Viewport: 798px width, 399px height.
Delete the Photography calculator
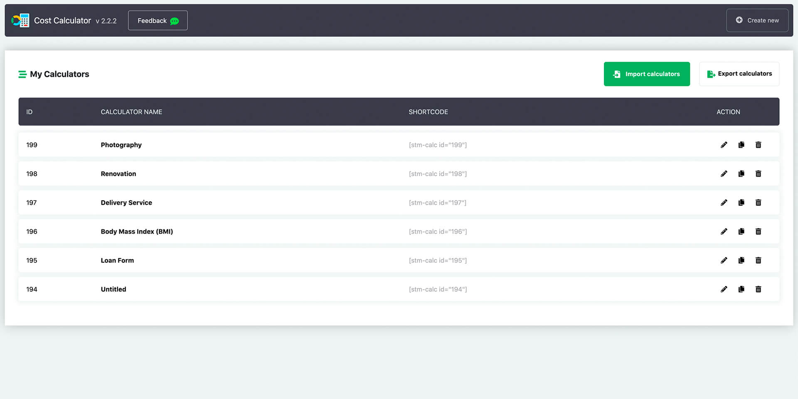[x=759, y=145]
